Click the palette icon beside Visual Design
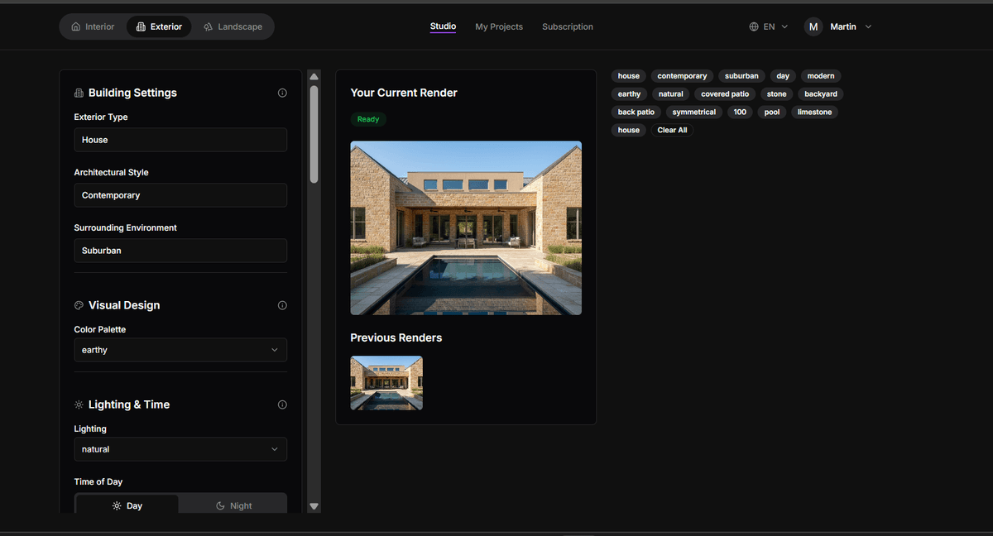This screenshot has width=993, height=536. pos(78,304)
